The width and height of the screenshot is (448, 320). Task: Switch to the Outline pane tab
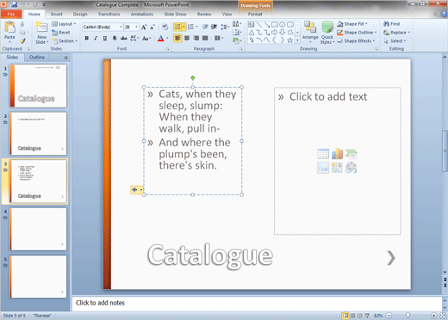tap(37, 57)
